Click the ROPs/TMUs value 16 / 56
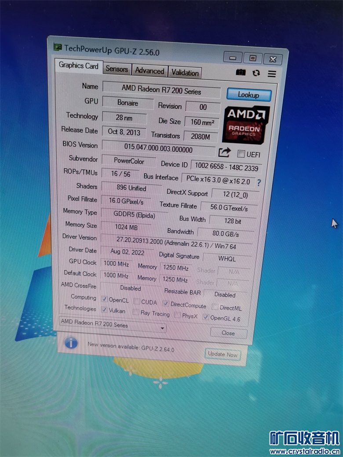Image resolution: width=343 pixels, height=457 pixels. (121, 174)
